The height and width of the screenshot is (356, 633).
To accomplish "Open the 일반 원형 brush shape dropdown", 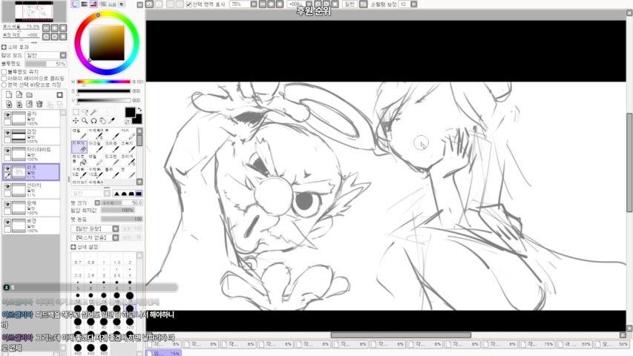I will [116, 229].
